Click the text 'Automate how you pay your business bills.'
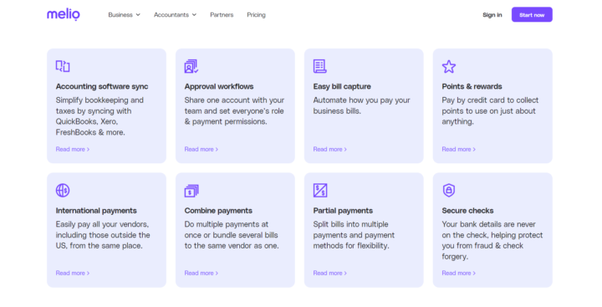602x307 pixels. pyautogui.click(x=361, y=105)
